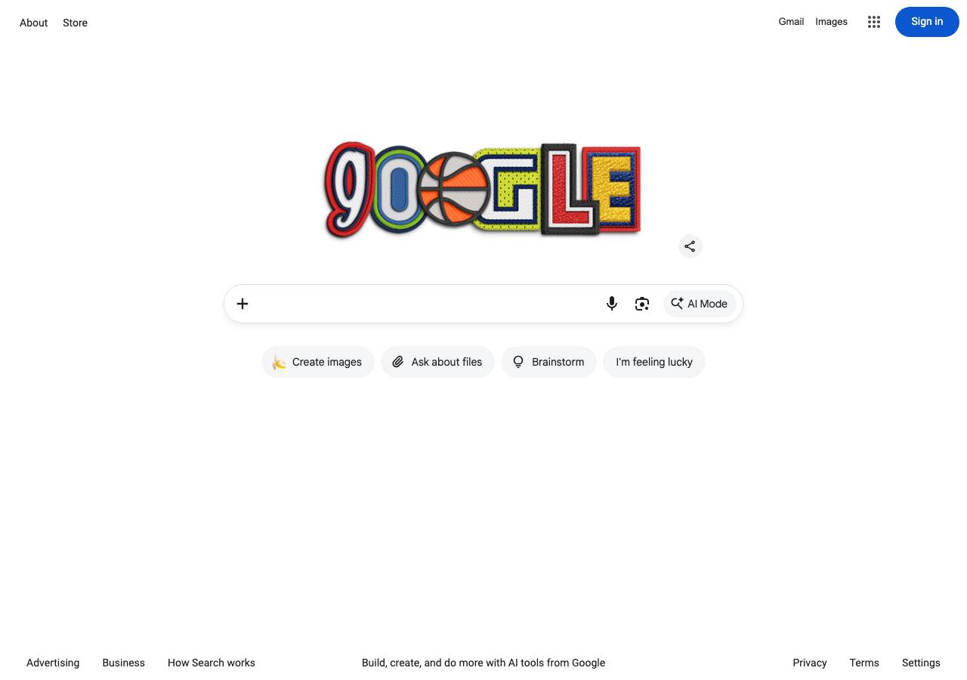Share the Google Doodle
967x680 pixels.
click(x=690, y=246)
